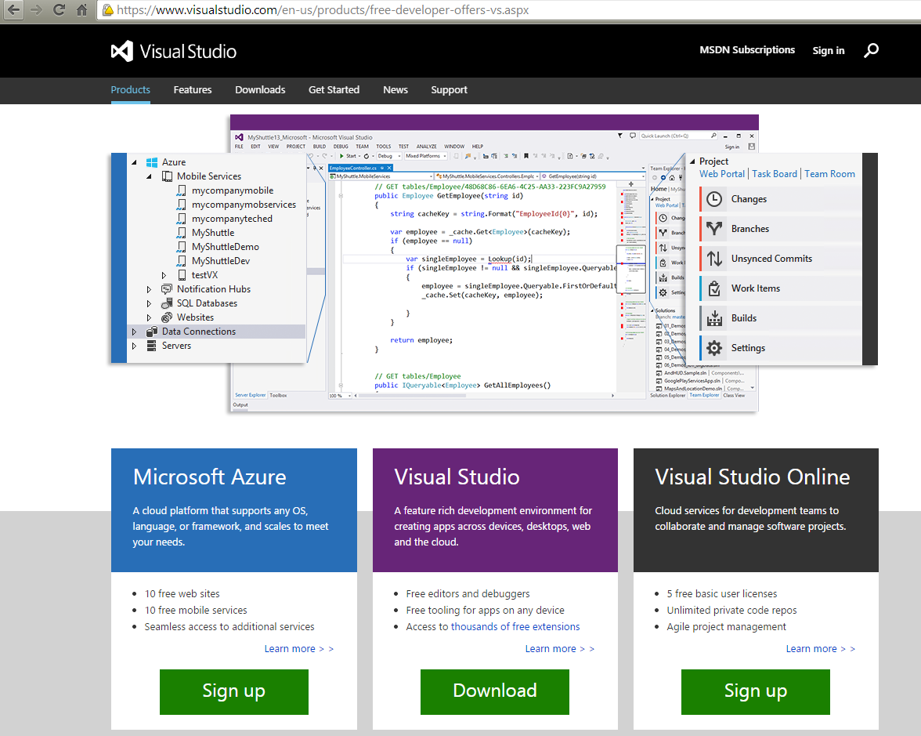Click the MyShuttleDev service icon
This screenshot has height=736, width=921.
pyautogui.click(x=182, y=261)
